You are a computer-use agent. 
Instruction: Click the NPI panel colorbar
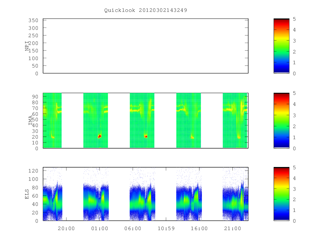pos(281,46)
